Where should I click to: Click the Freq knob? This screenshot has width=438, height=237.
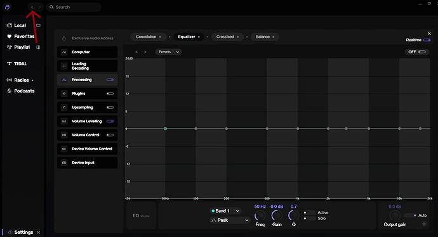(260, 215)
